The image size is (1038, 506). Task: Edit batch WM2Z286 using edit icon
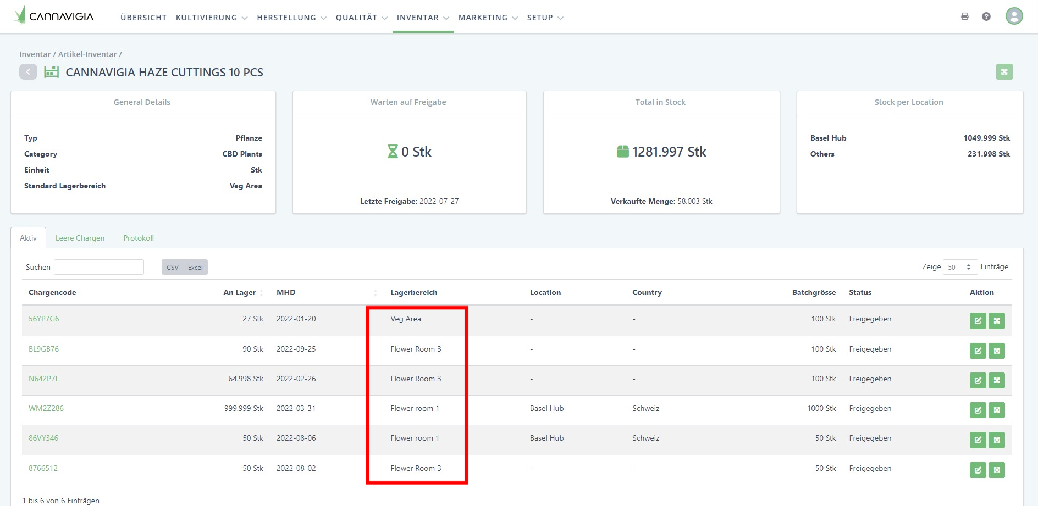[x=978, y=410]
